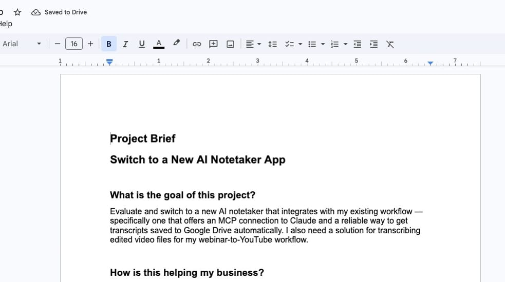Open the text alignment dropdown

(x=253, y=44)
